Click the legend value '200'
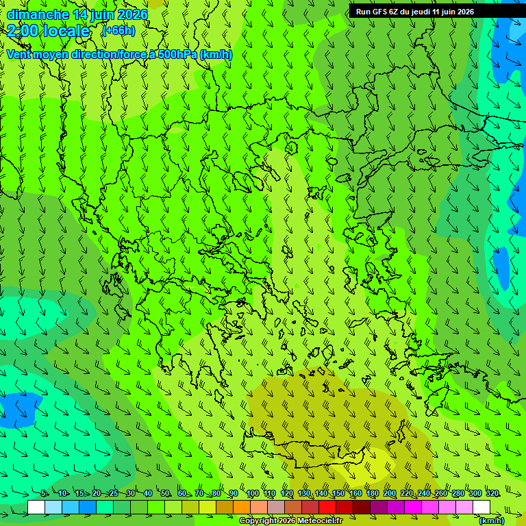 point(390,493)
